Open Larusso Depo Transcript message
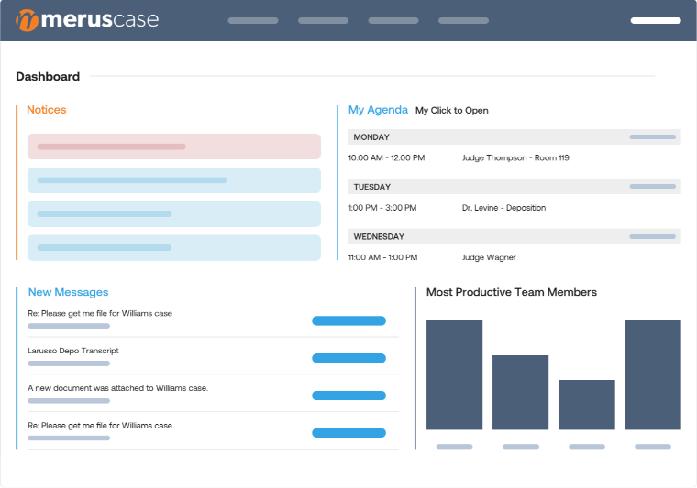 tap(73, 351)
